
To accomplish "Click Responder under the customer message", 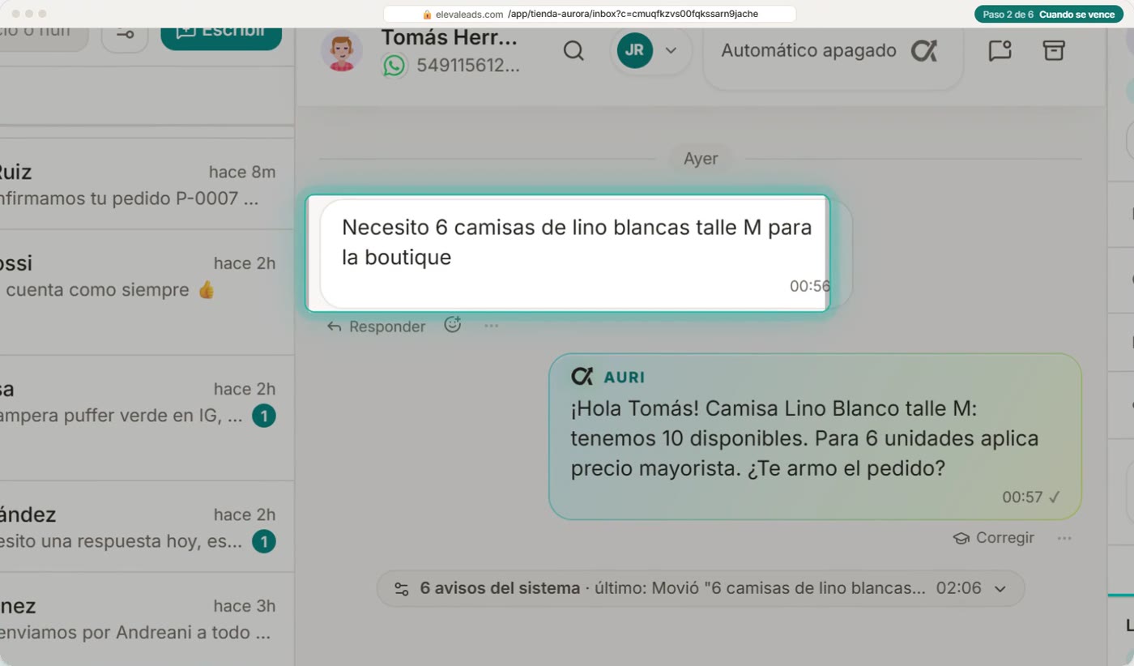I will coord(376,327).
